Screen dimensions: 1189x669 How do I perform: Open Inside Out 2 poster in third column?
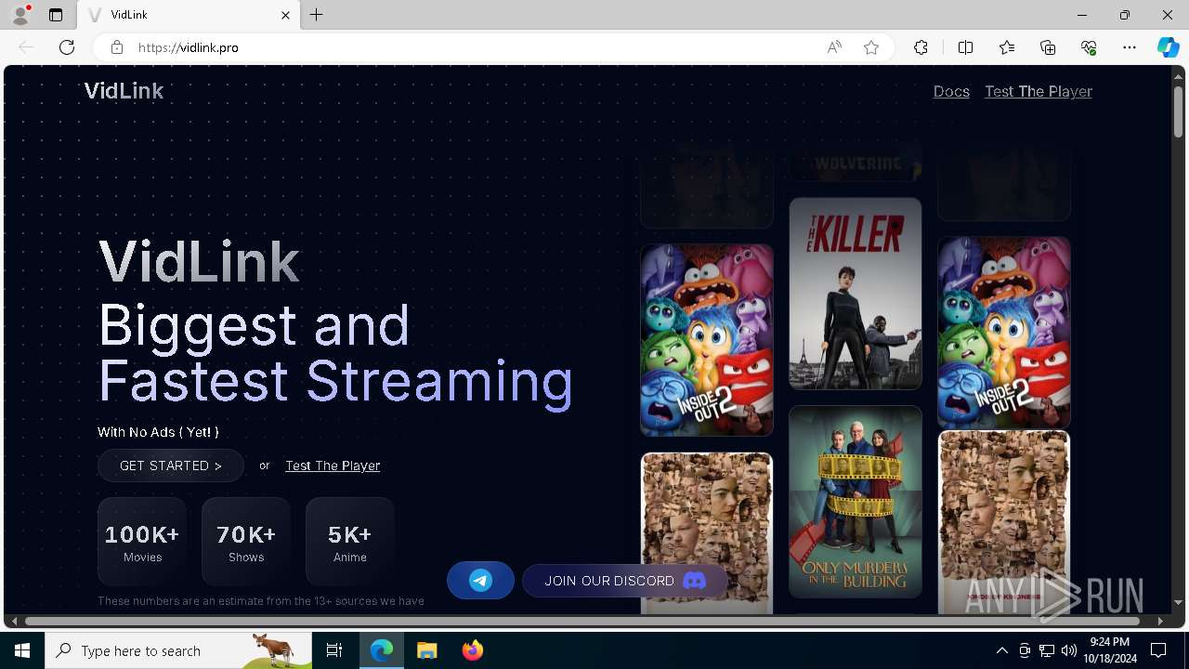click(x=1004, y=333)
